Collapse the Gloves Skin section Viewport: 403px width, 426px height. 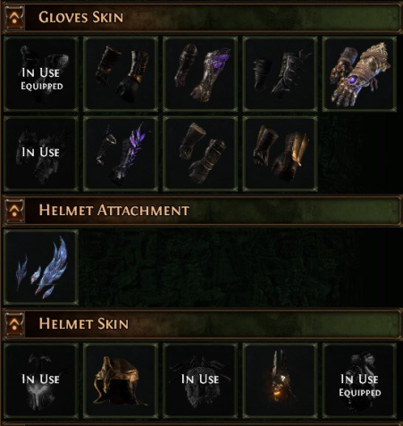[x=14, y=18]
